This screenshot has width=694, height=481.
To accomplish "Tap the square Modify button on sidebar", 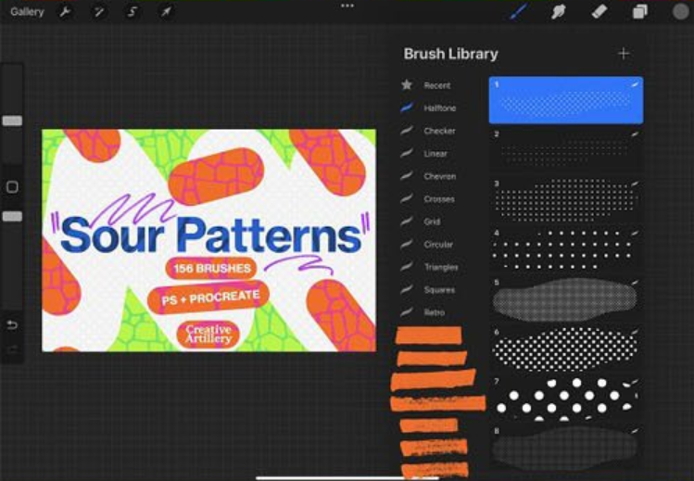I will 12,187.
